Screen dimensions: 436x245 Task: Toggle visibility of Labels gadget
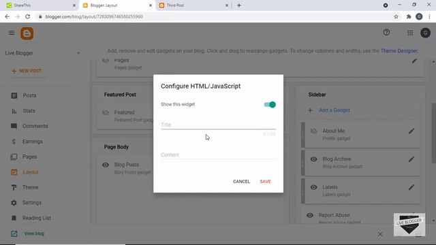click(x=313, y=187)
